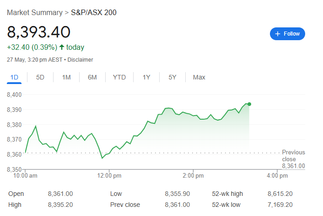Click the S&P/ASX 200 title
The image size is (323, 216).
94,12
